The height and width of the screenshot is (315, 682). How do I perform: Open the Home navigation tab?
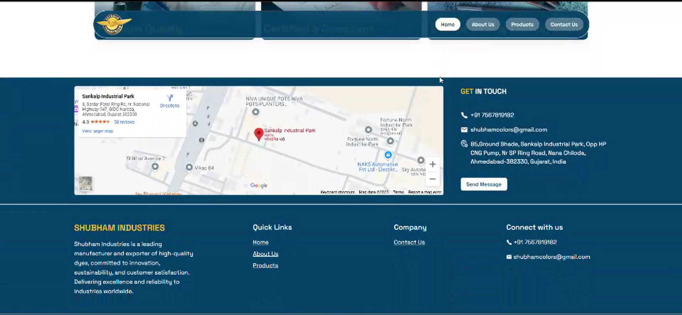447,25
